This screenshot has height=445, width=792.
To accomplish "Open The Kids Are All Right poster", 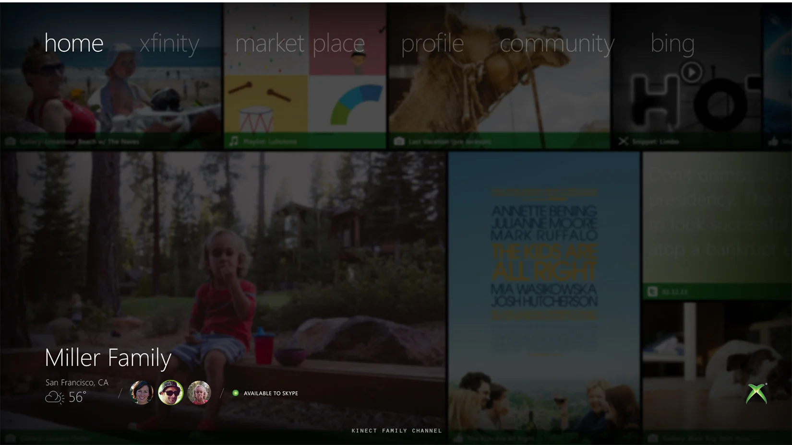I will pyautogui.click(x=544, y=298).
